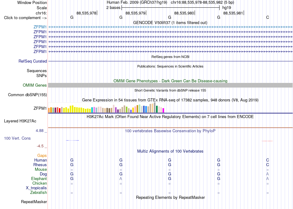Screen dimensions: 293x209
Task: Click the C base in the Rhesus row
Action: (x=267, y=165)
